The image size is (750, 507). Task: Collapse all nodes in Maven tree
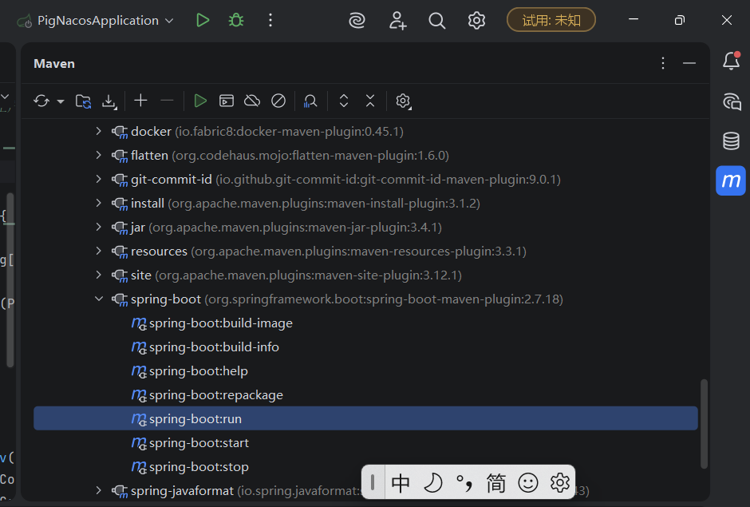pos(369,101)
